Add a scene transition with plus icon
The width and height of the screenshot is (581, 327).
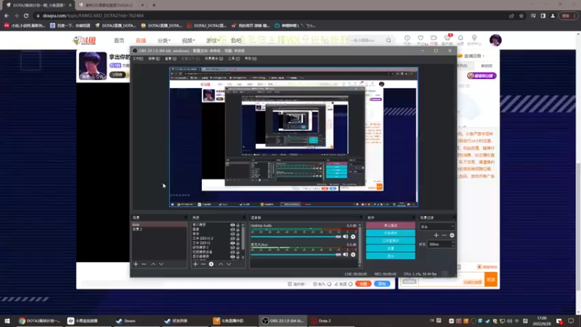436,235
